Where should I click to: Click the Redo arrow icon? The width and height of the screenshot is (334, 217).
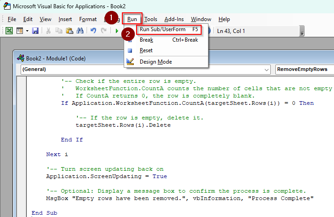[x=104, y=31]
